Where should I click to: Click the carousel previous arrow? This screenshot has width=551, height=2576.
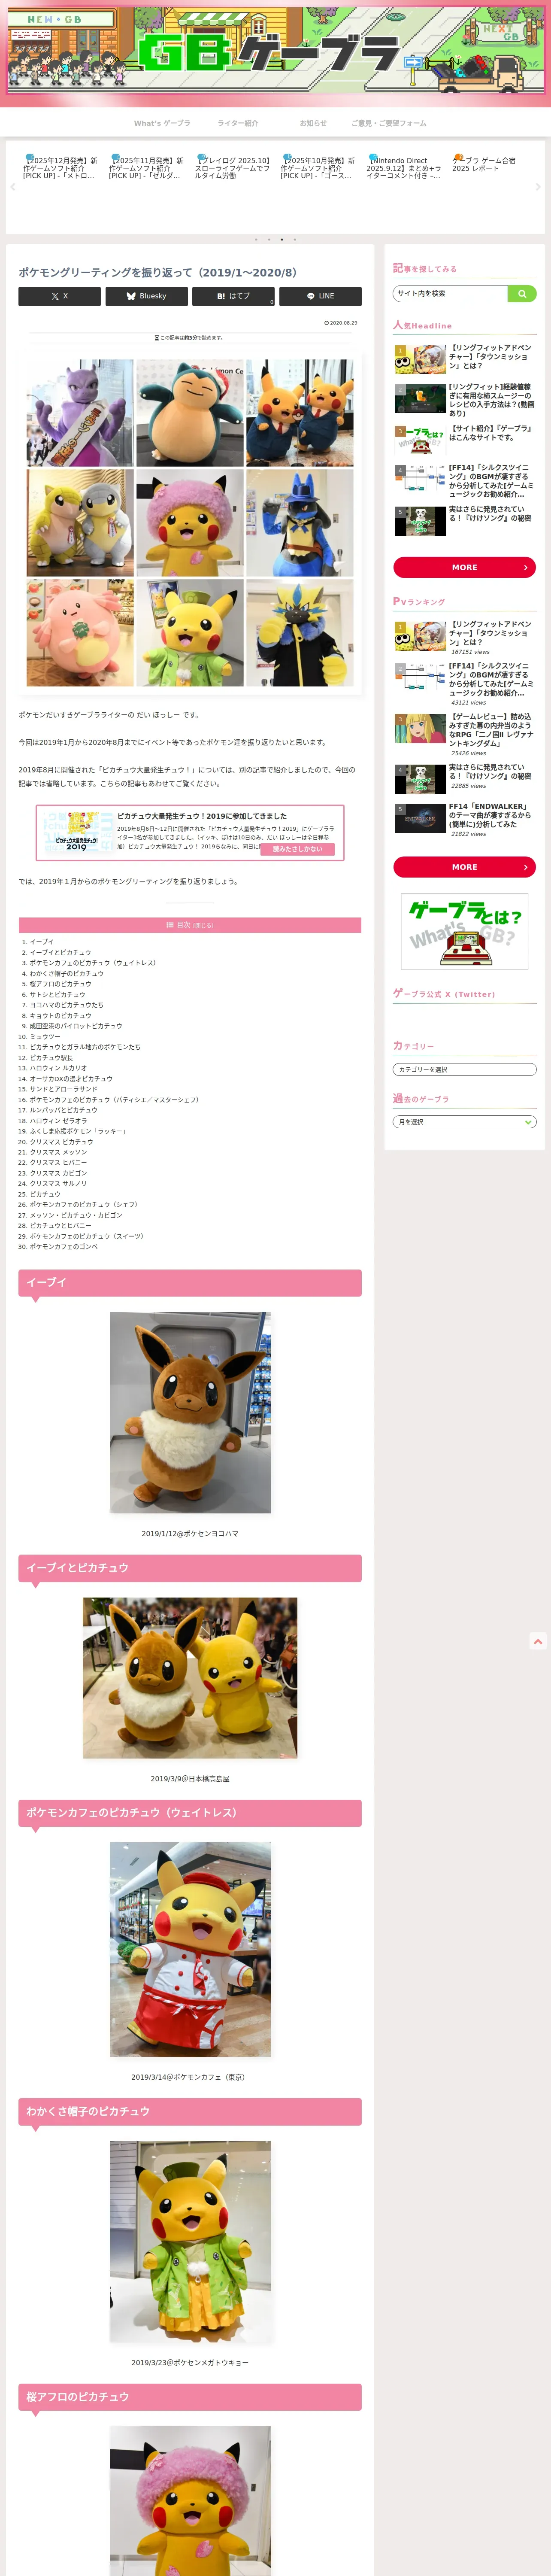[x=12, y=187]
